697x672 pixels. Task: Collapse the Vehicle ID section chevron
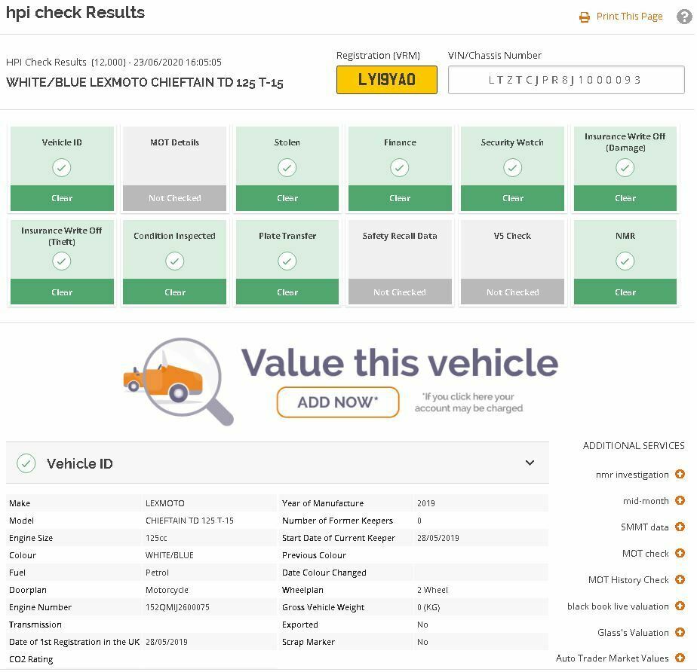(x=530, y=463)
